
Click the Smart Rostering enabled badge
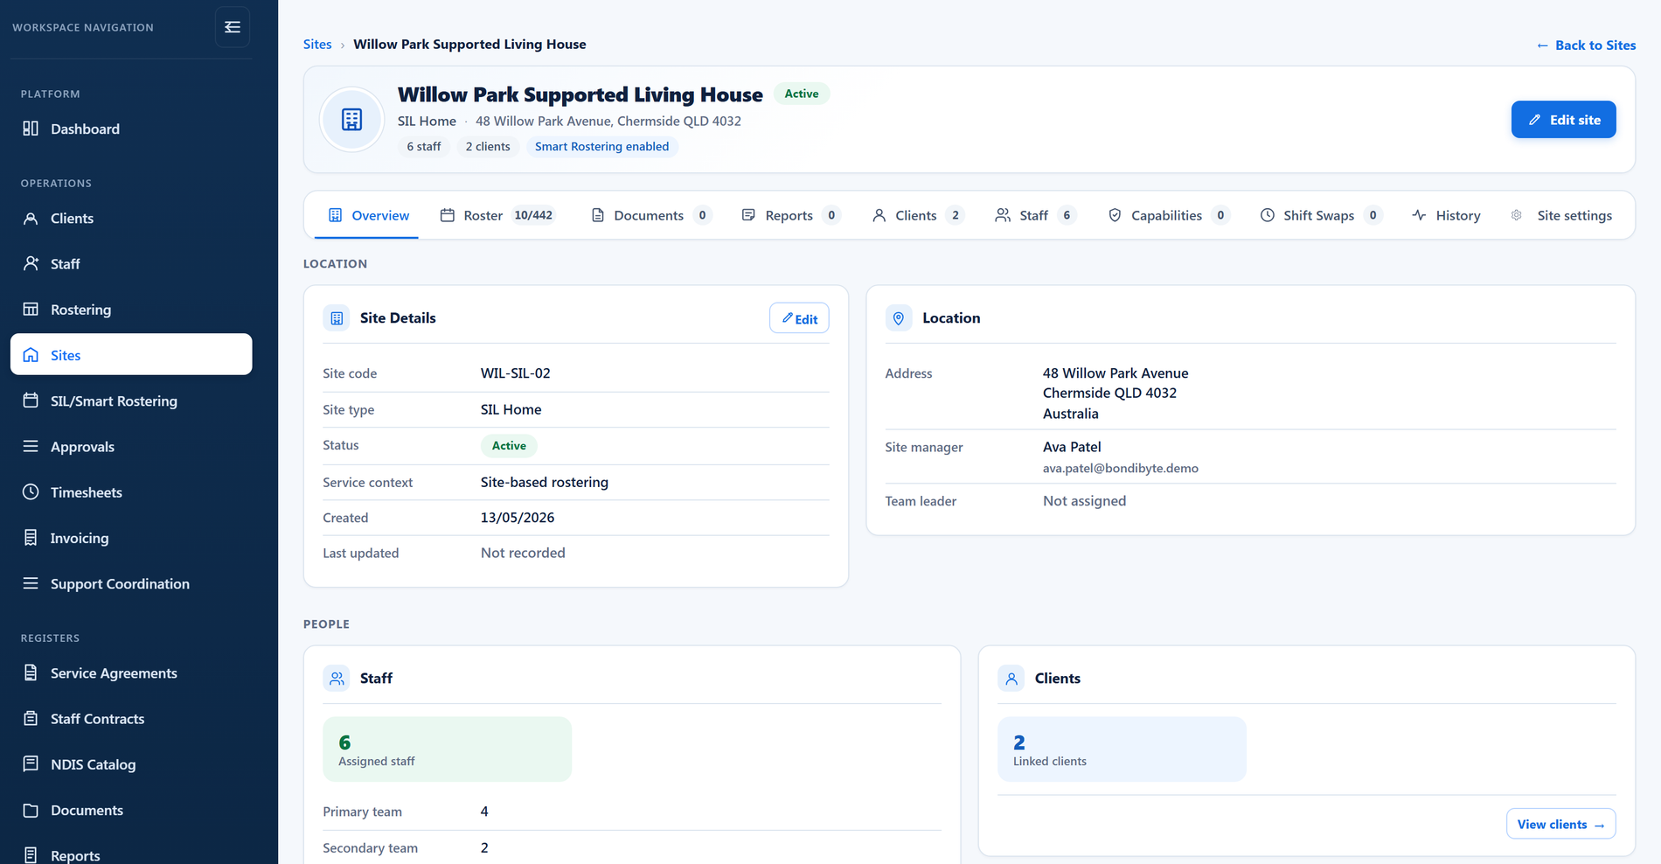(x=601, y=146)
